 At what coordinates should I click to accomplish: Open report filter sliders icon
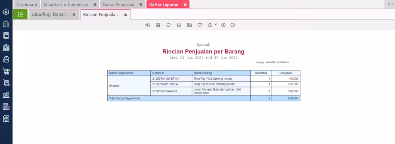coord(148,25)
